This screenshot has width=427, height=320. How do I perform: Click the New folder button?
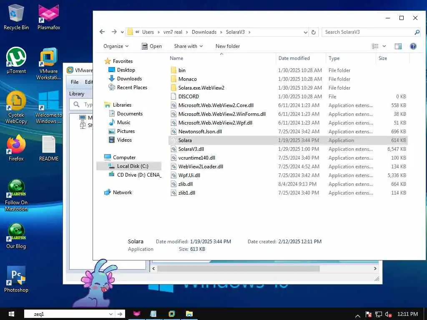(x=228, y=46)
